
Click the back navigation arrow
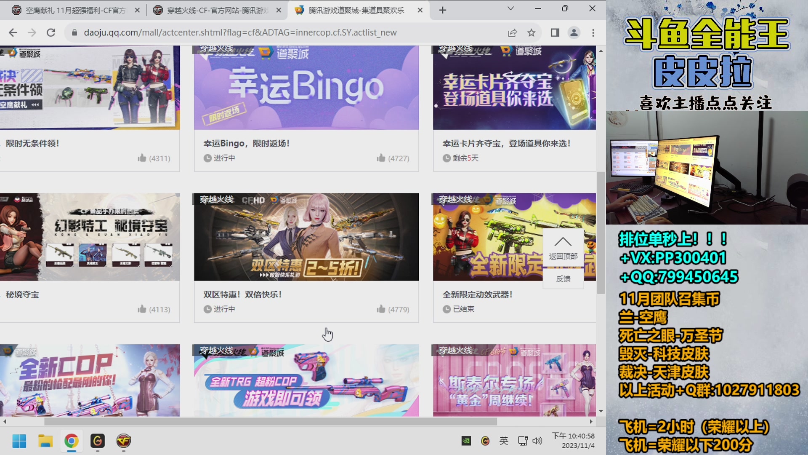tap(13, 32)
